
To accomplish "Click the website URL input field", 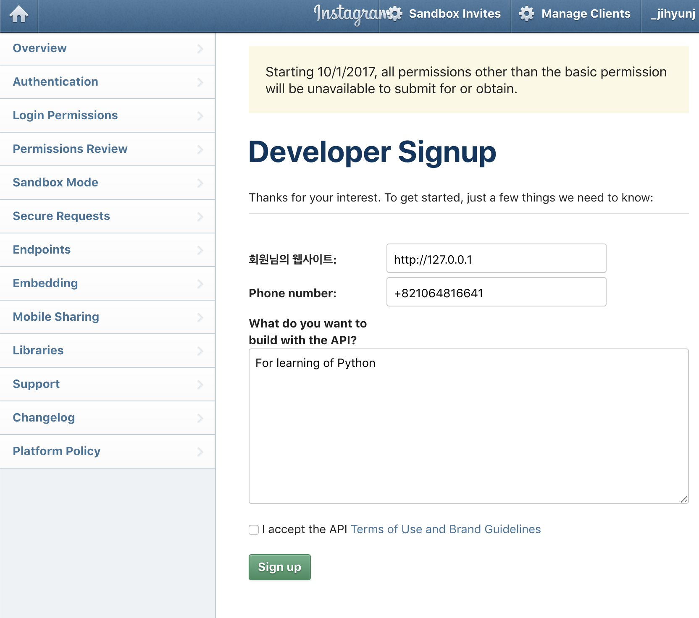I will coord(496,259).
